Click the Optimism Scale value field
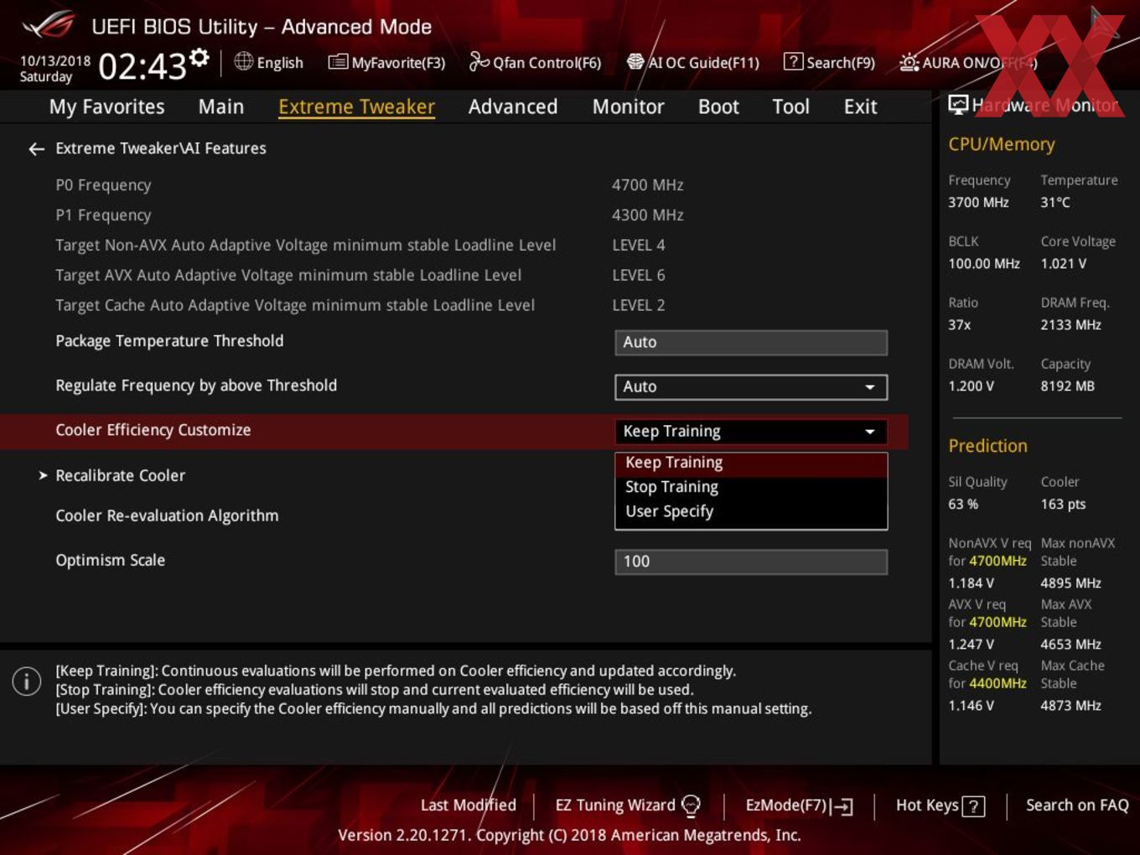Screen dimensions: 1140x855 pyautogui.click(x=751, y=562)
